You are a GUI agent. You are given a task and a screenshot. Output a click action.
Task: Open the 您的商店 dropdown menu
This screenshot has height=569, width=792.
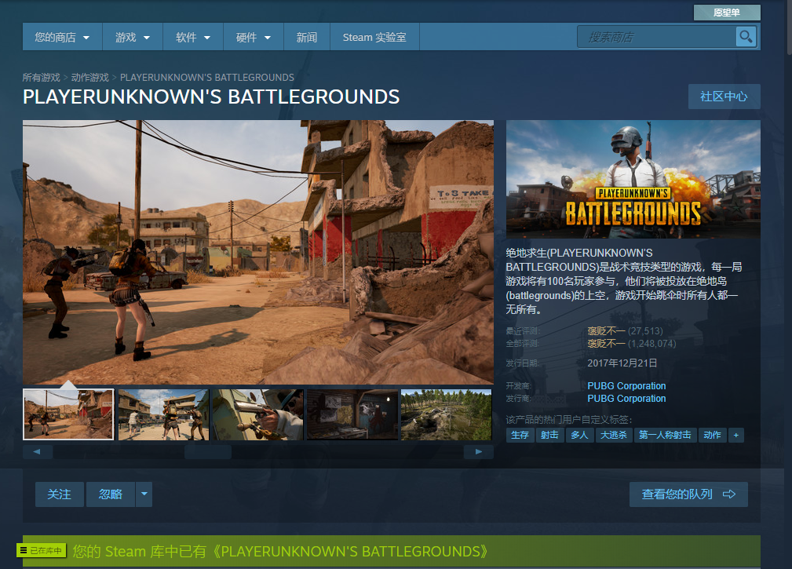[x=62, y=38]
